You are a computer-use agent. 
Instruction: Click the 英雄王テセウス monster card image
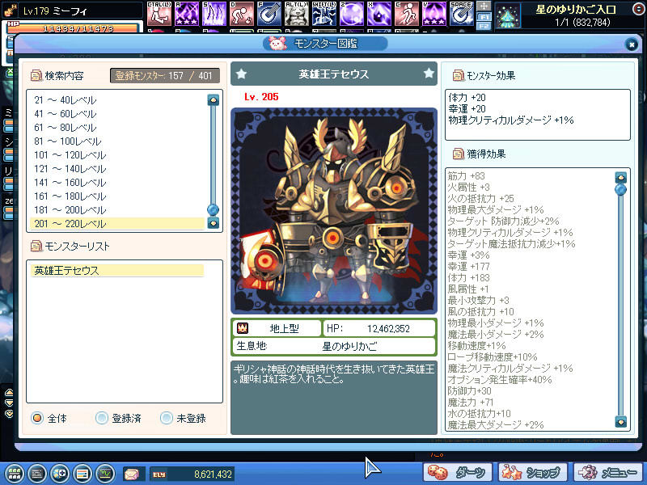click(x=334, y=211)
